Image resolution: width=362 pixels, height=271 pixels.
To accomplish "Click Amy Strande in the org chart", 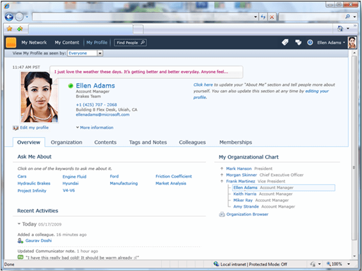I will (x=246, y=206).
